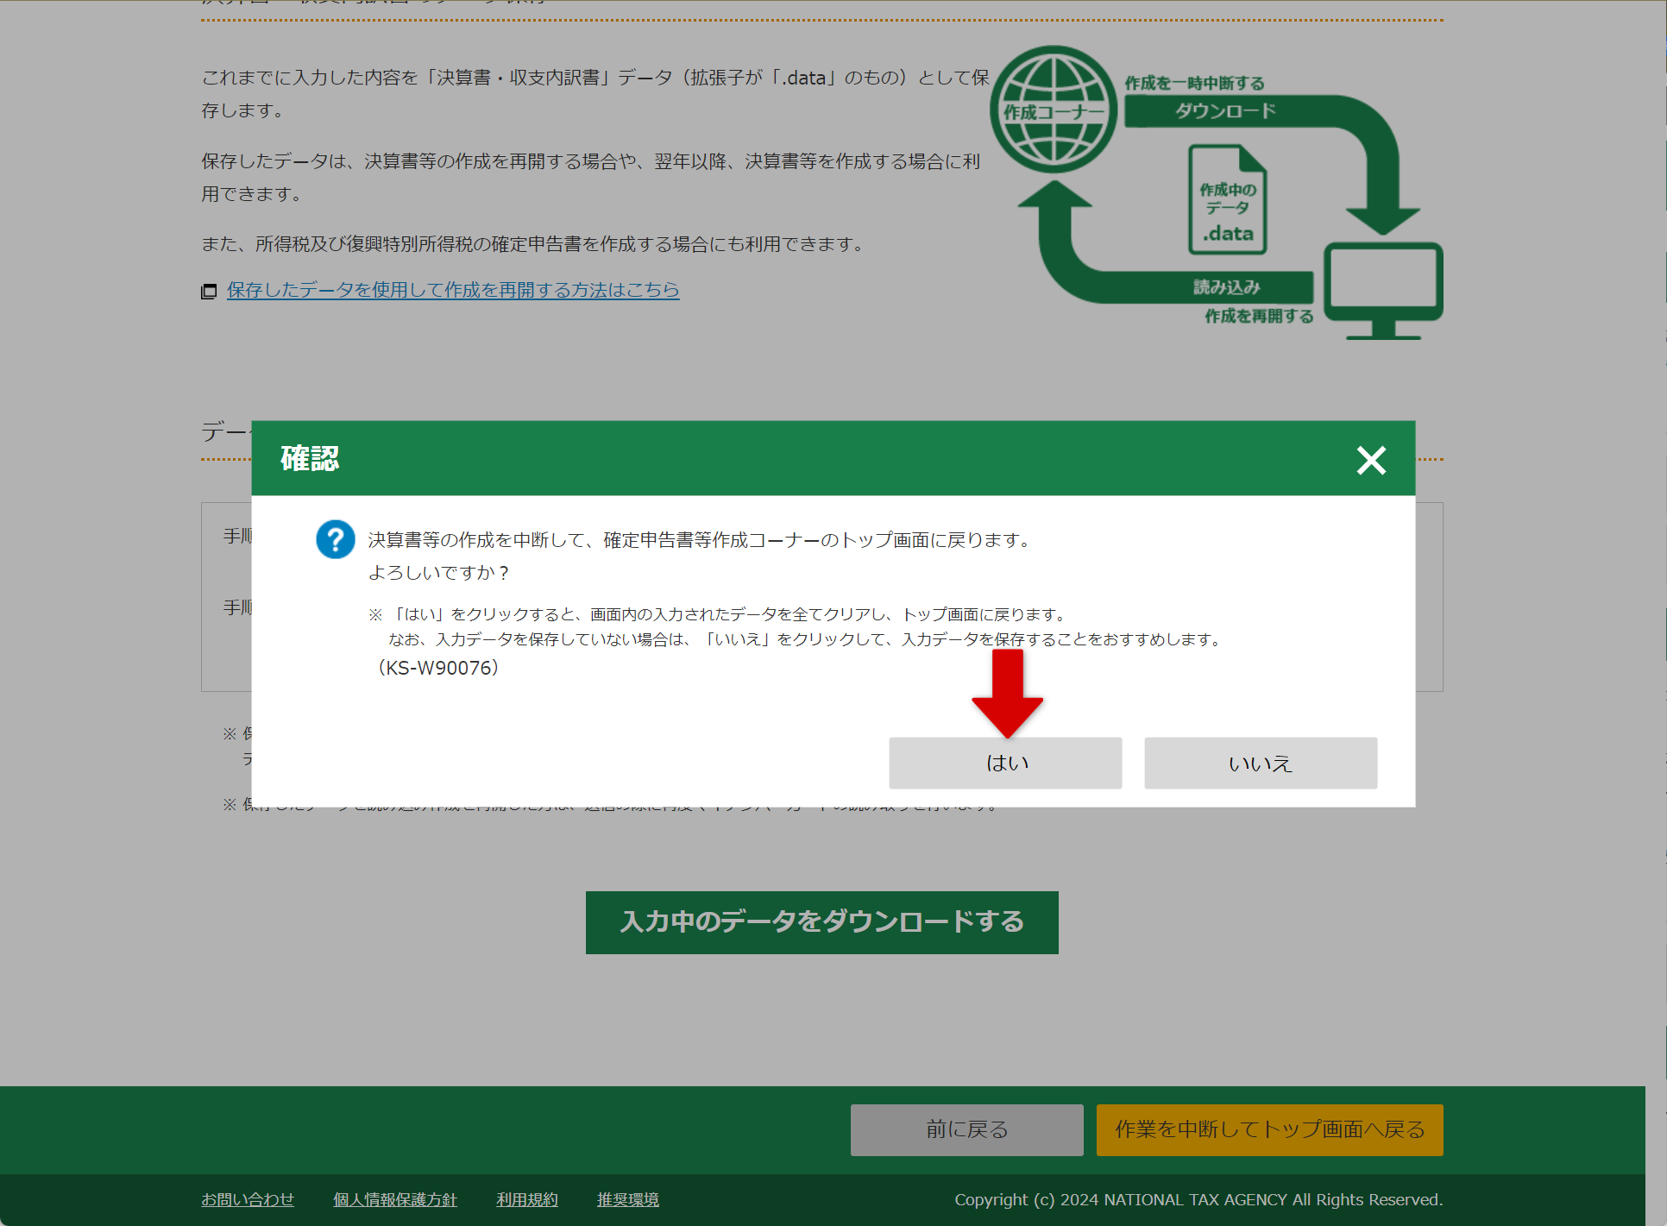Click the .data file icon in diagram
Image resolution: width=1667 pixels, height=1226 pixels.
click(1227, 198)
